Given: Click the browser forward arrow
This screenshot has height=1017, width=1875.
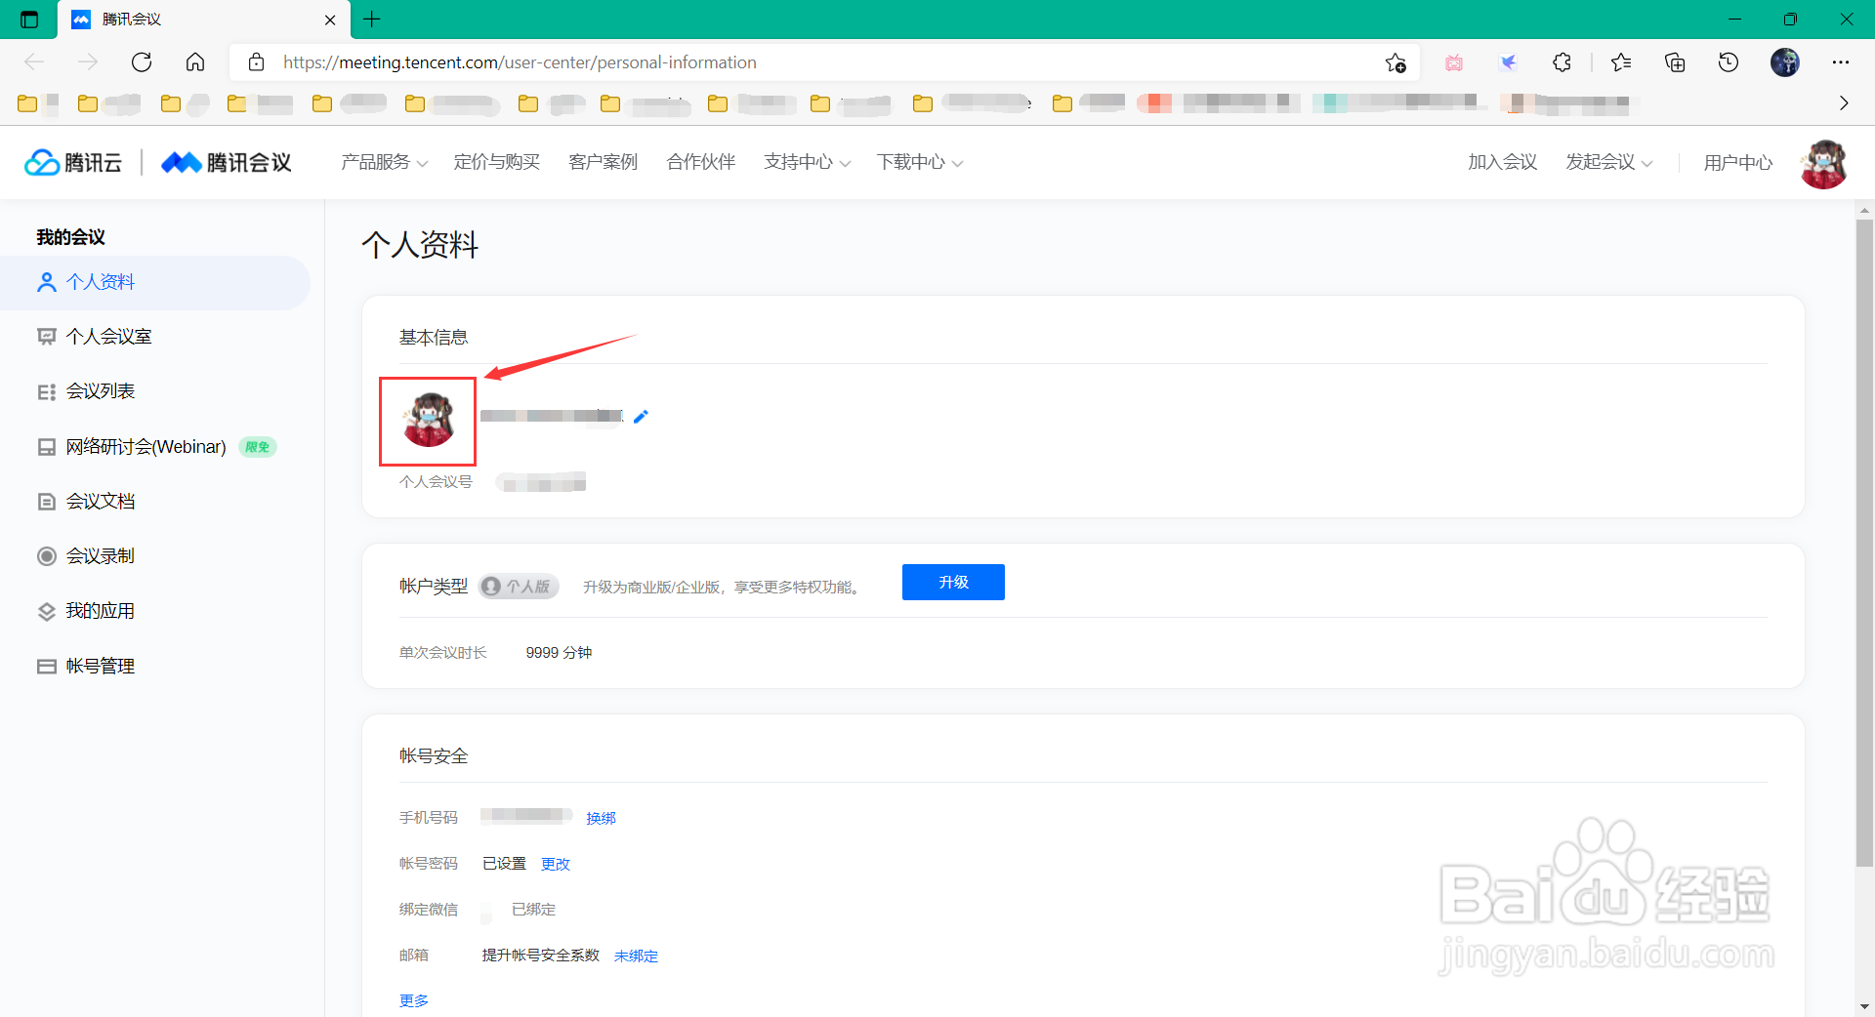Looking at the screenshot, I should (88, 62).
